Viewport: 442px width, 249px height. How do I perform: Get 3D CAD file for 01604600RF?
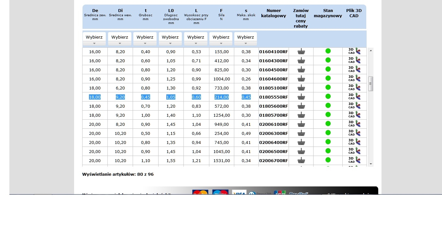click(x=354, y=78)
